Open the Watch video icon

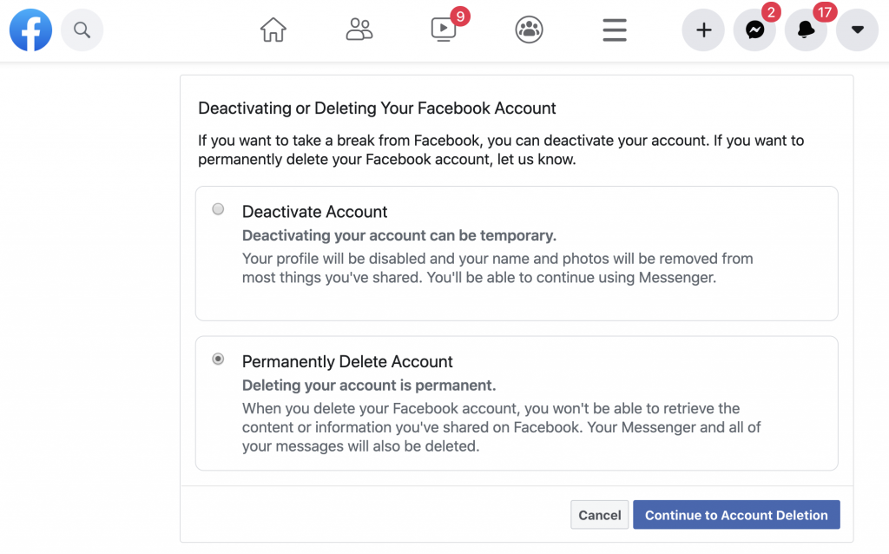(x=444, y=30)
